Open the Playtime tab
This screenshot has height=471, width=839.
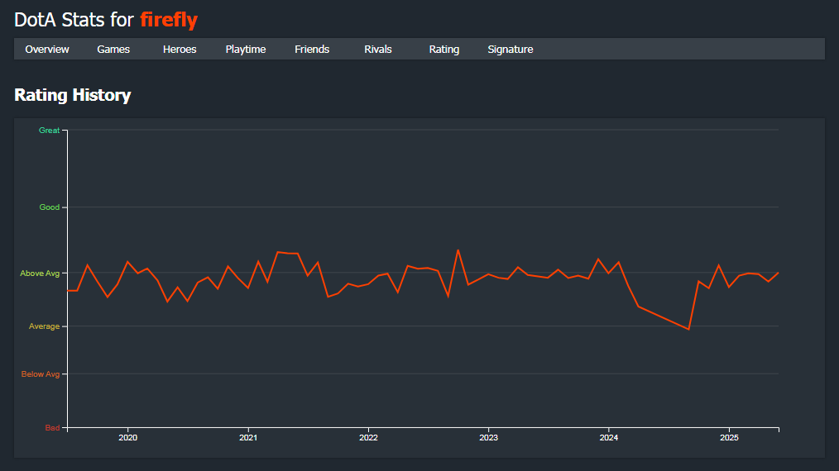pos(246,50)
